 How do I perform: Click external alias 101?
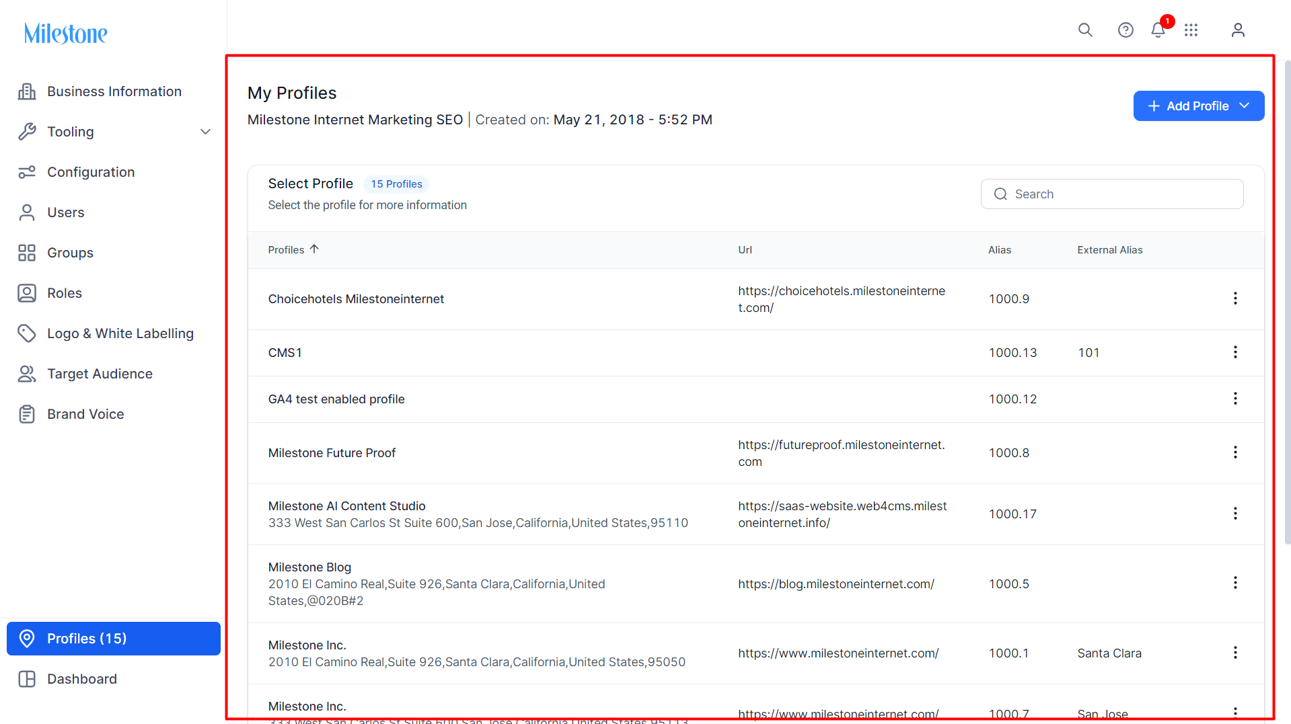click(1089, 353)
